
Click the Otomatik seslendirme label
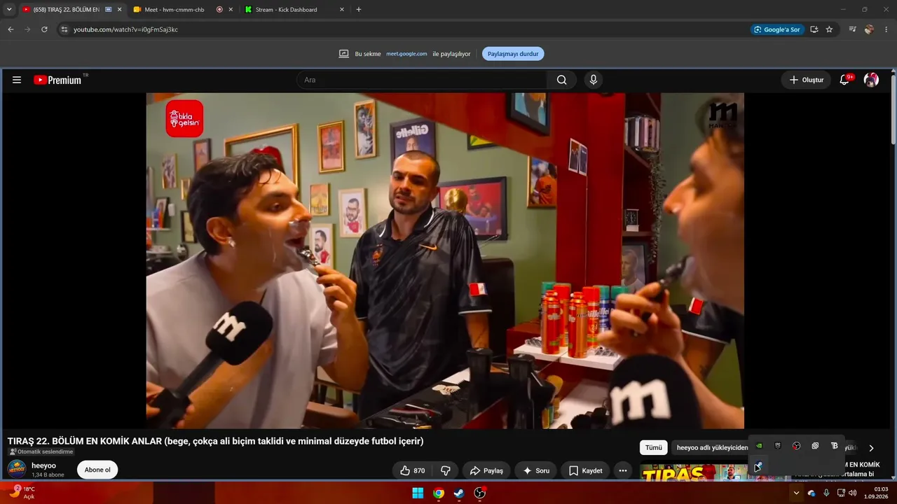41,451
